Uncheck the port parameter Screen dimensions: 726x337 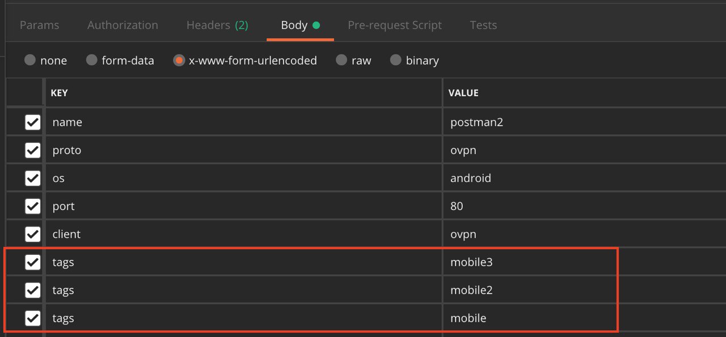[33, 206]
